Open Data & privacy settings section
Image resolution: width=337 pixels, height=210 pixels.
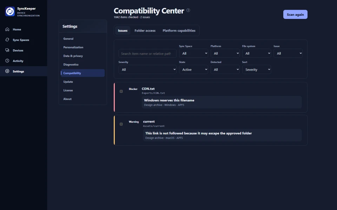point(83,56)
